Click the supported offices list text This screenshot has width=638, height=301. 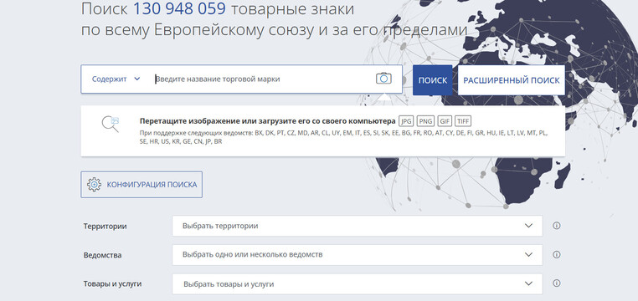(x=343, y=137)
